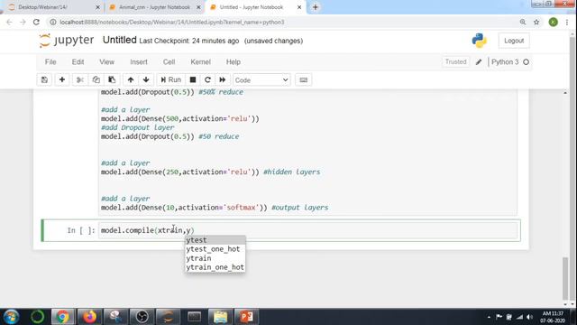Image resolution: width=577 pixels, height=325 pixels.
Task: Reload the current page
Action: (36, 22)
